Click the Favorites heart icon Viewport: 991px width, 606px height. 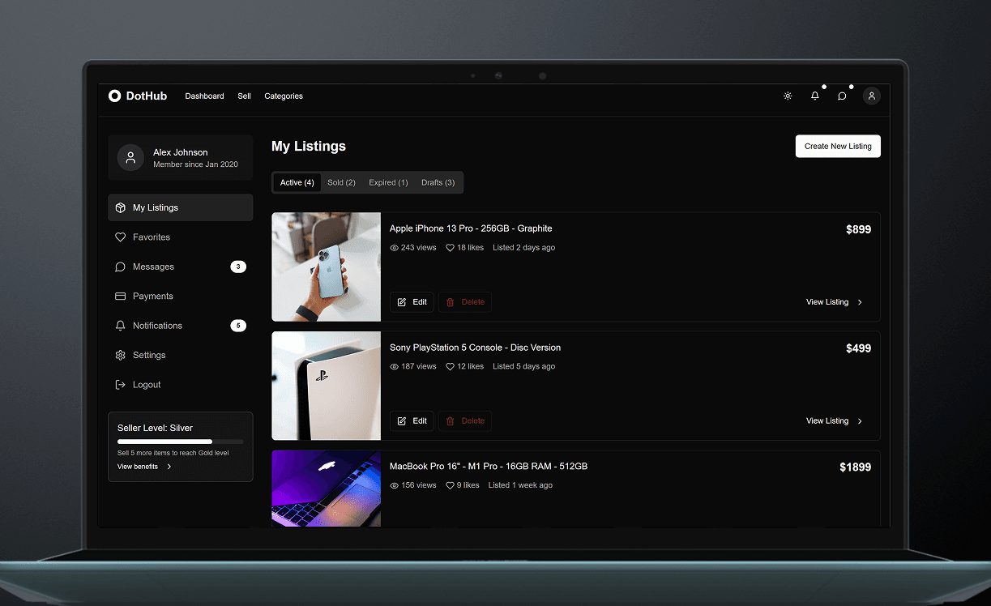(120, 237)
